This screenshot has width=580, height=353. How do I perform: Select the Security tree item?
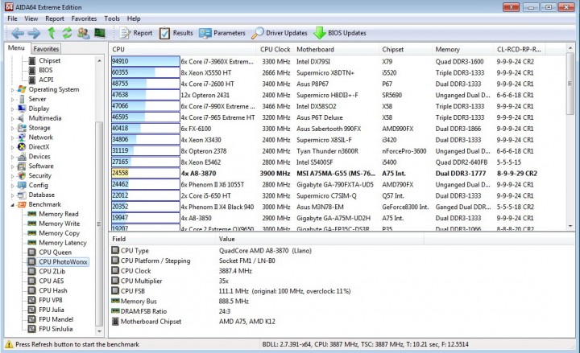(x=40, y=176)
